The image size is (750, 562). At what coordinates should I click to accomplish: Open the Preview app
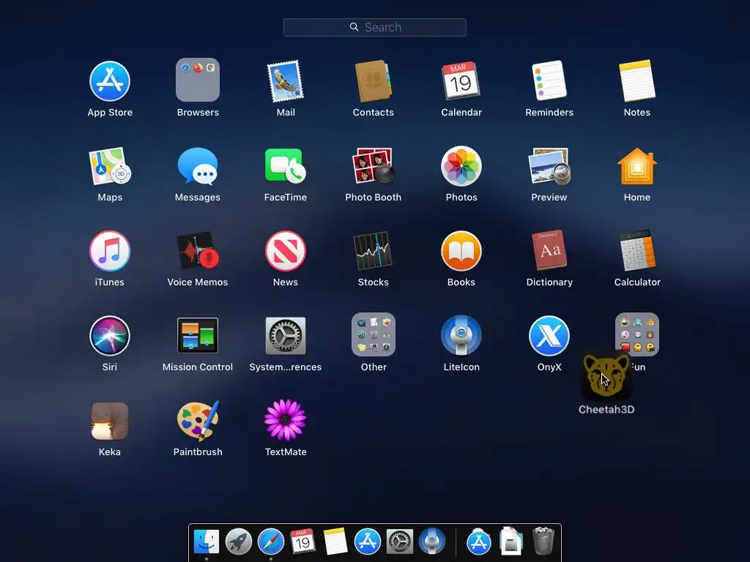(549, 166)
